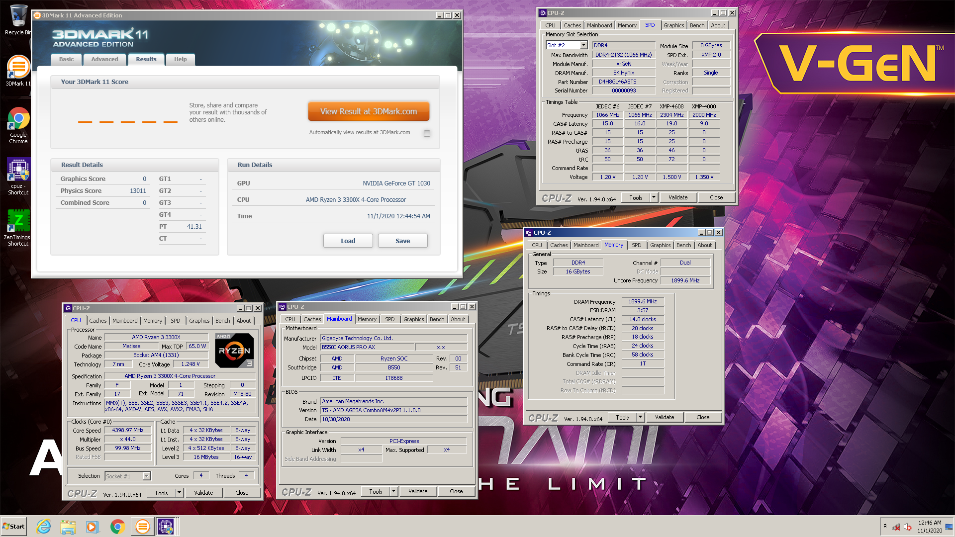Open the Help tab in 3DMark

180,59
